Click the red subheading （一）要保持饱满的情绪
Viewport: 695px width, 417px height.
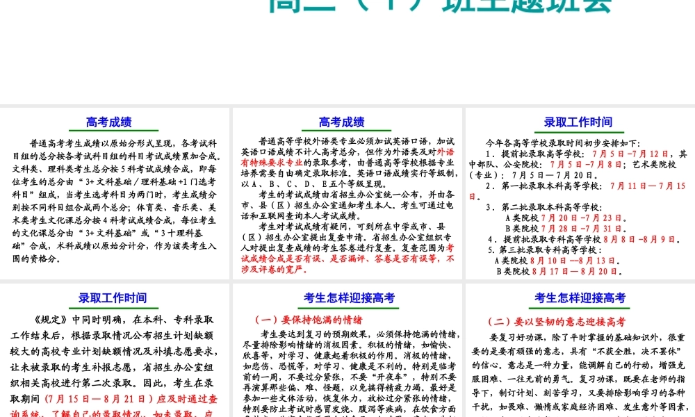309,320
